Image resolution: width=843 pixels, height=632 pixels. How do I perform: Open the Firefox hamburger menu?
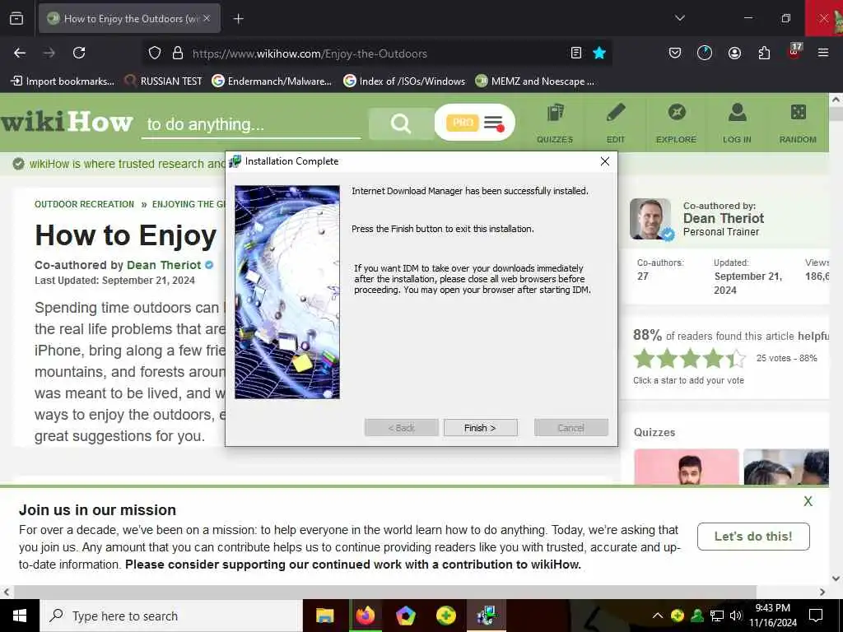coord(822,53)
